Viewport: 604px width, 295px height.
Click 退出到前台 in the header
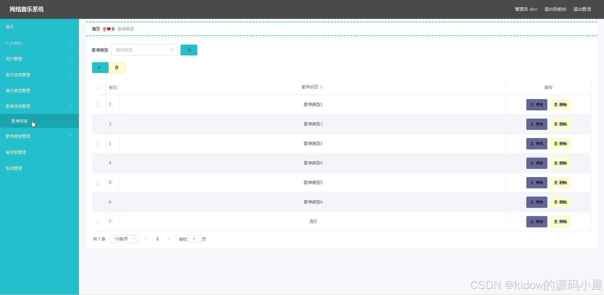(555, 9)
